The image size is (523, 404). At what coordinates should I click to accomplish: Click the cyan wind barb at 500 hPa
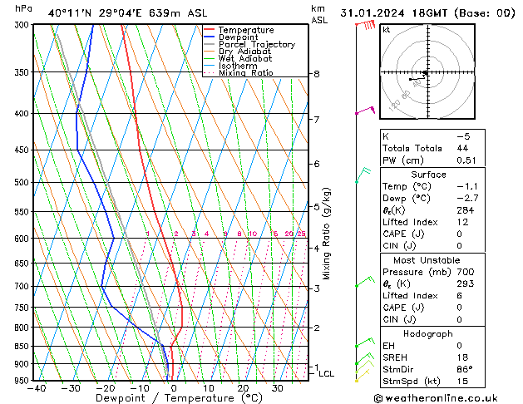pos(363,175)
